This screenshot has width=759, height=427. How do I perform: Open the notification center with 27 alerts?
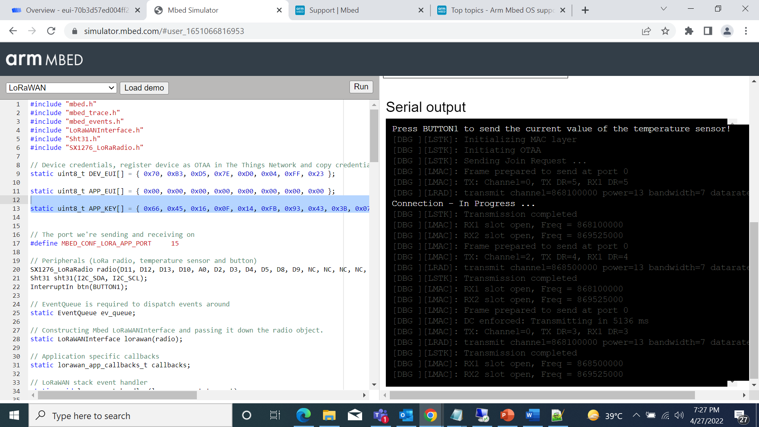click(x=741, y=416)
